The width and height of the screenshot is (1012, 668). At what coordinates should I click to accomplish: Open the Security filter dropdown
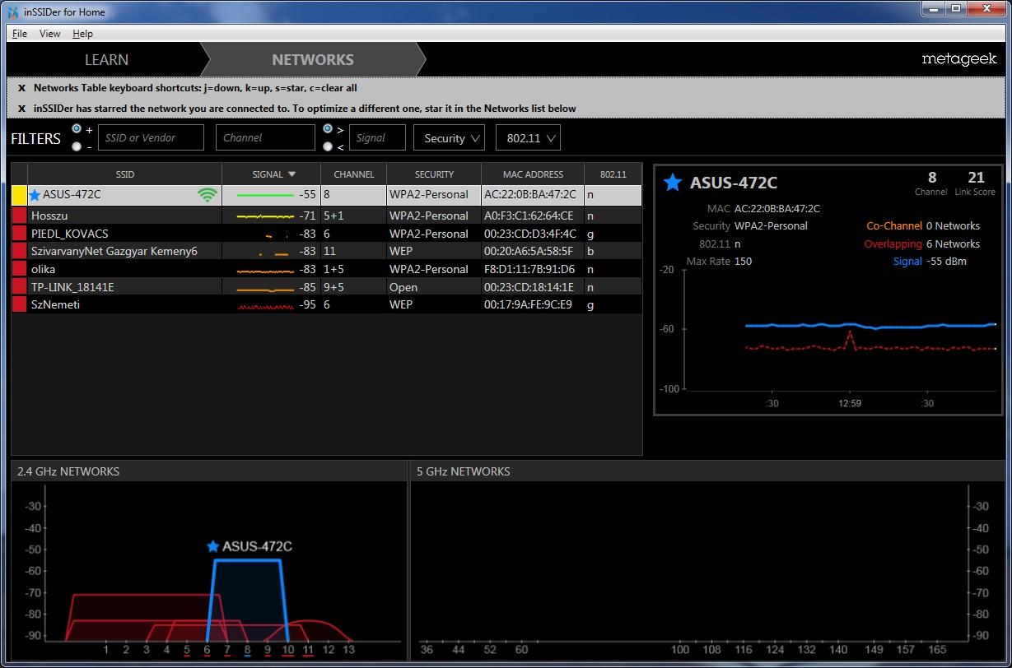[449, 138]
